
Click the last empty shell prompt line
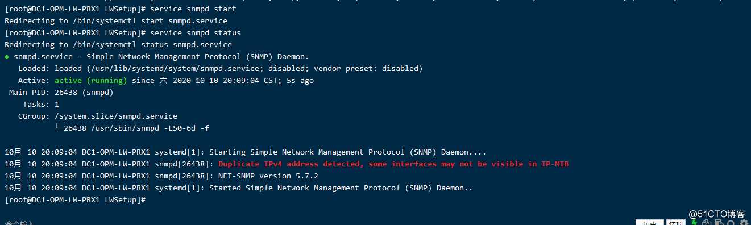coord(75,200)
